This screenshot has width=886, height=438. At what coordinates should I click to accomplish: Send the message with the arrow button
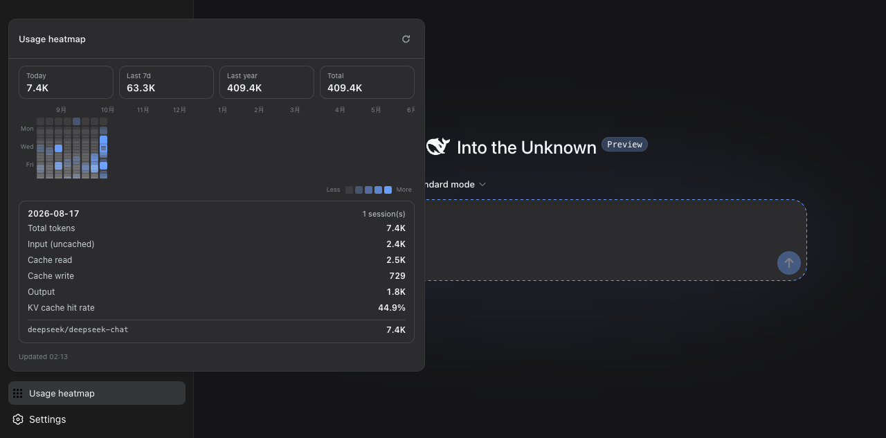coord(789,263)
